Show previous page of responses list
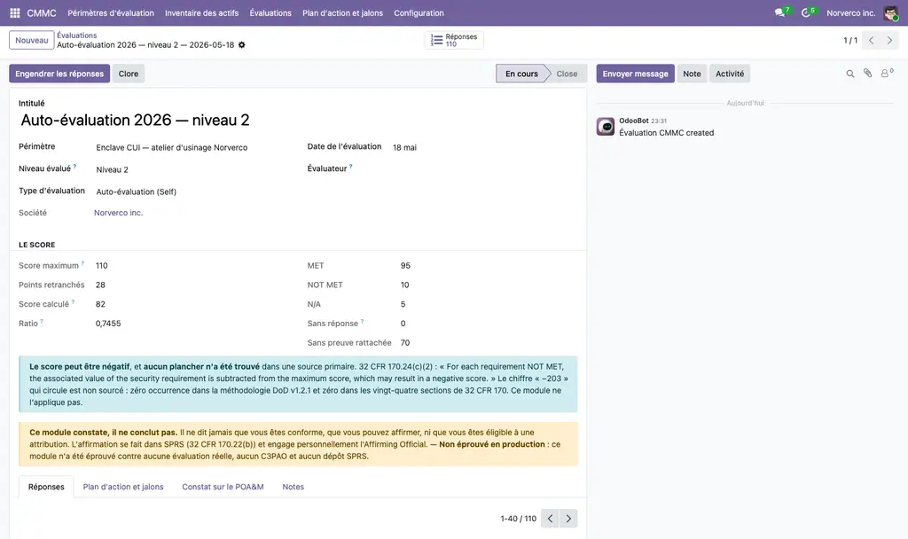 point(550,519)
